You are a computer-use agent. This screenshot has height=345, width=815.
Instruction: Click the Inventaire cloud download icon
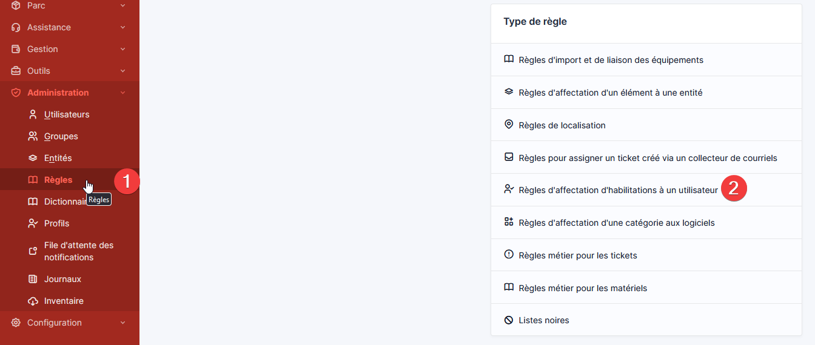click(x=33, y=301)
